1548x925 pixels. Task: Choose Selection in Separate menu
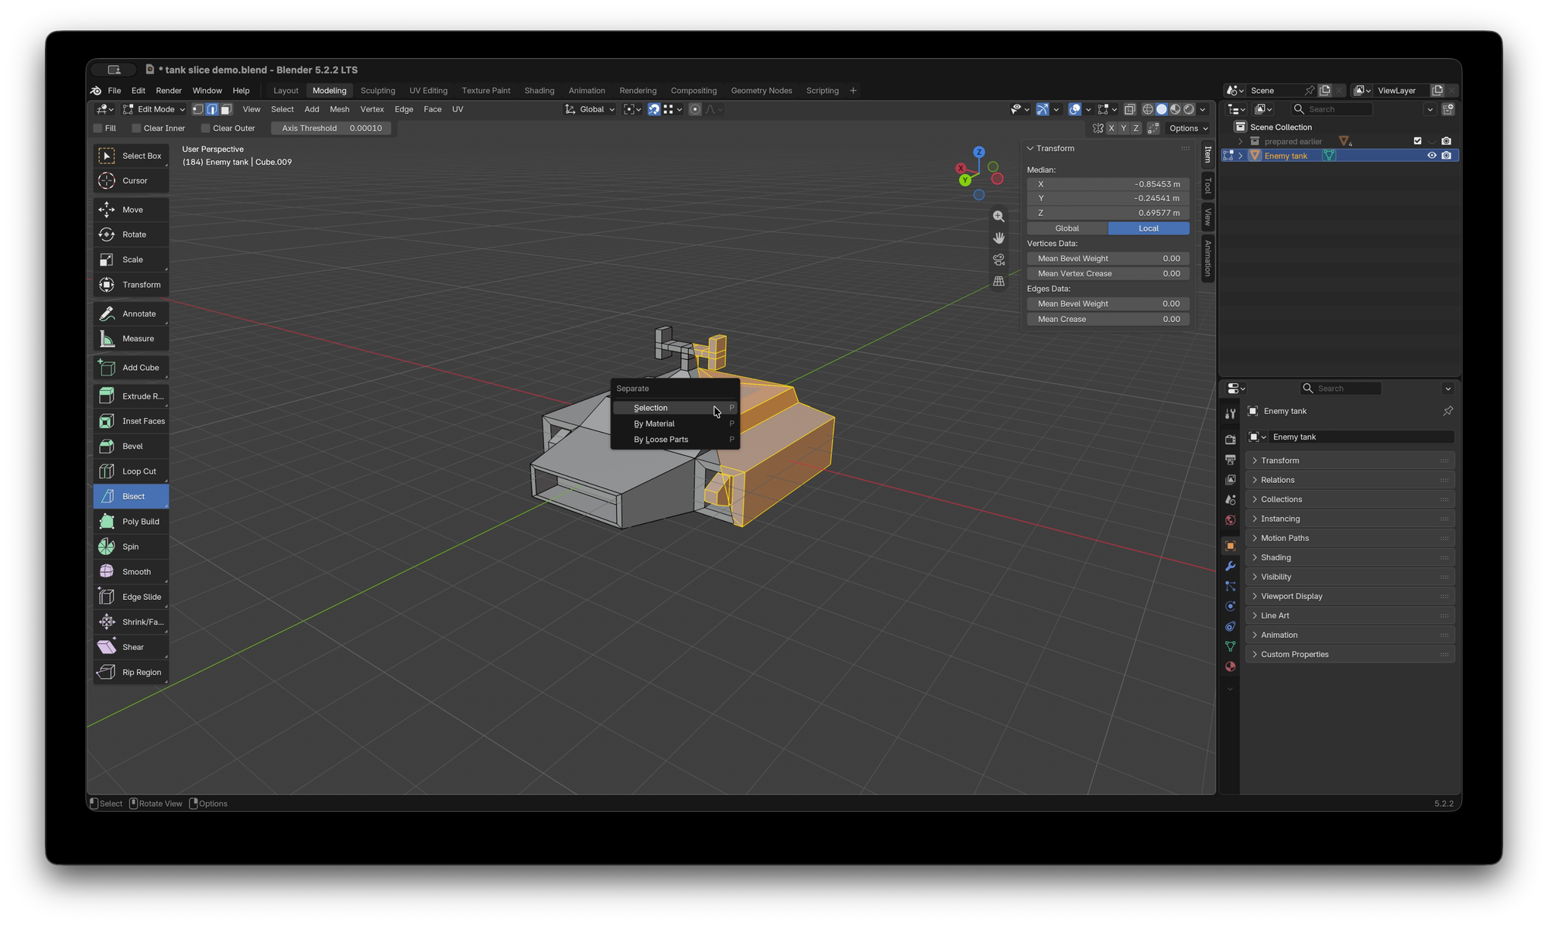click(676, 408)
